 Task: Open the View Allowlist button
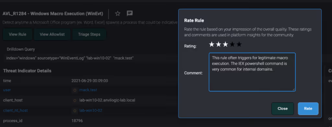point(52,34)
